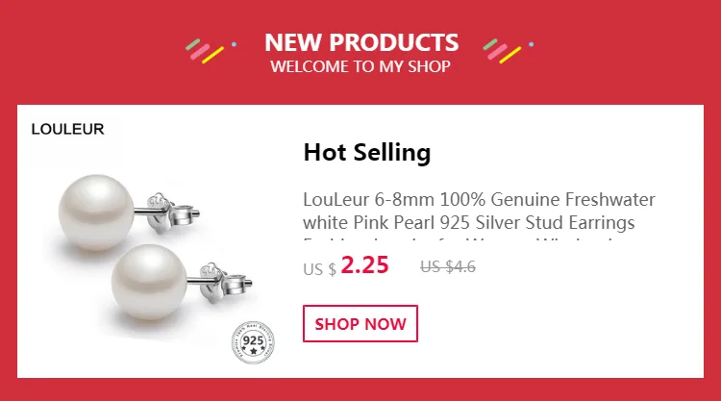721x401 pixels.
Task: Click the crossed-out US $4.6 price
Action: [x=448, y=266]
